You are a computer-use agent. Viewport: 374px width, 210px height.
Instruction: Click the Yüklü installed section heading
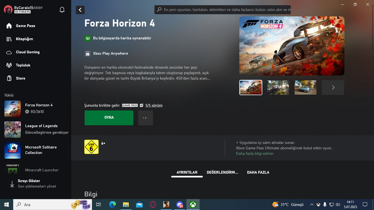[9, 95]
